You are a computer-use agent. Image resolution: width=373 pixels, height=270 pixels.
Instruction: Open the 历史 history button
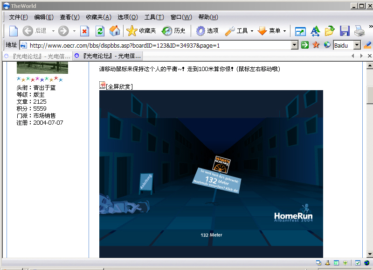pyautogui.click(x=173, y=31)
